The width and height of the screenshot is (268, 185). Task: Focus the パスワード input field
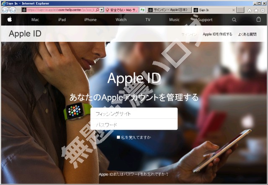[134, 124]
